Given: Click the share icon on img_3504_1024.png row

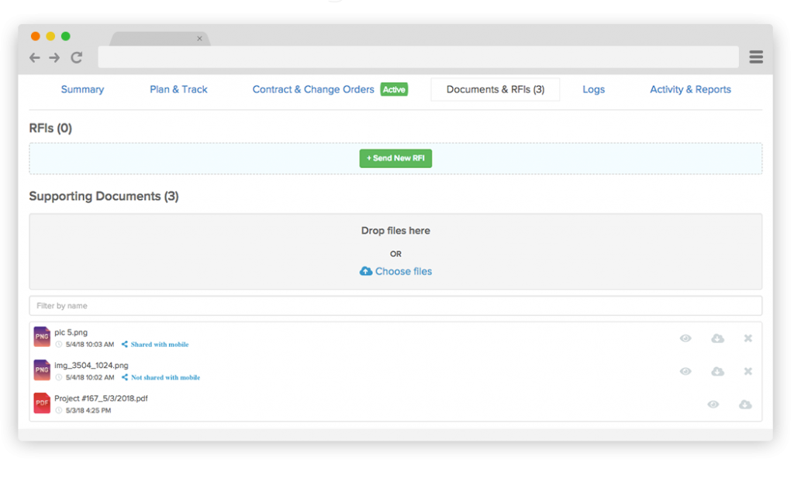Looking at the screenshot, I should click(125, 377).
